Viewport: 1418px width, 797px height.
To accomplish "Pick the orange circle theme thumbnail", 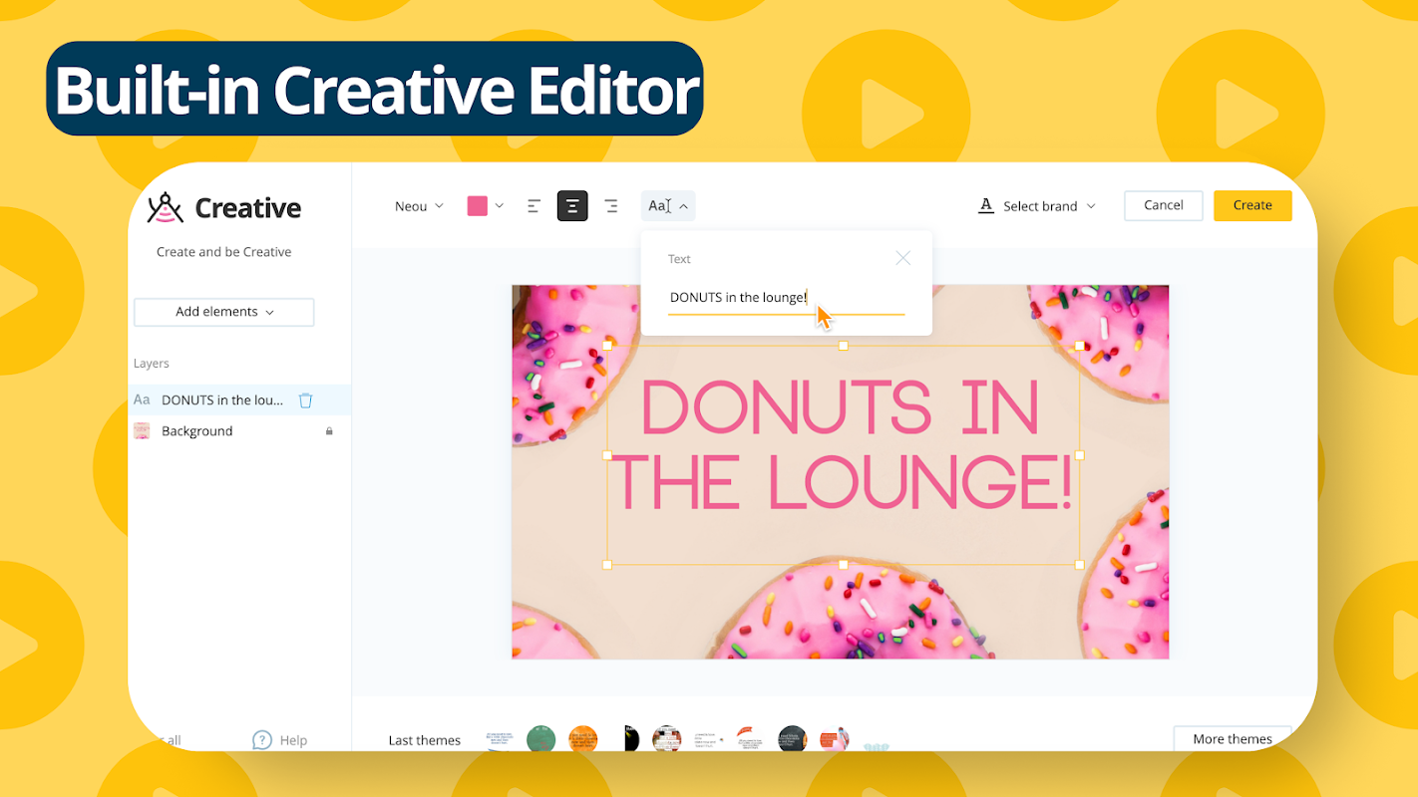I will [x=582, y=739].
